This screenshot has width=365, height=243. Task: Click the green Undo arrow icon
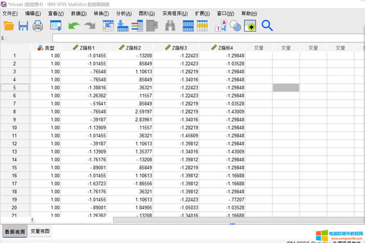pos(73,26)
